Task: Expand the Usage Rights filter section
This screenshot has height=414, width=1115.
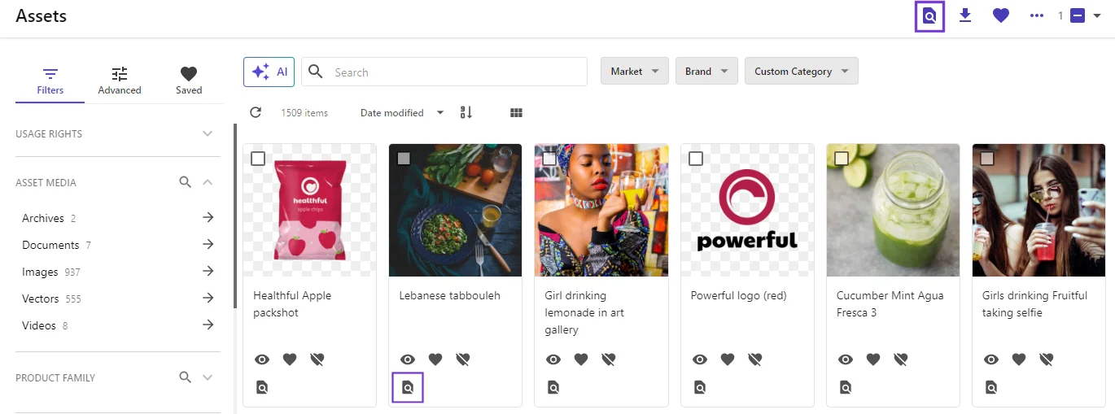Action: [x=208, y=133]
